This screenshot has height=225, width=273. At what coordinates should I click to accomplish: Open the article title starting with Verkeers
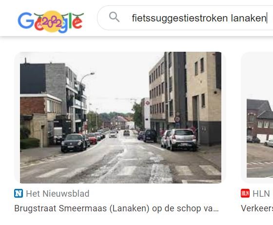click(257, 208)
